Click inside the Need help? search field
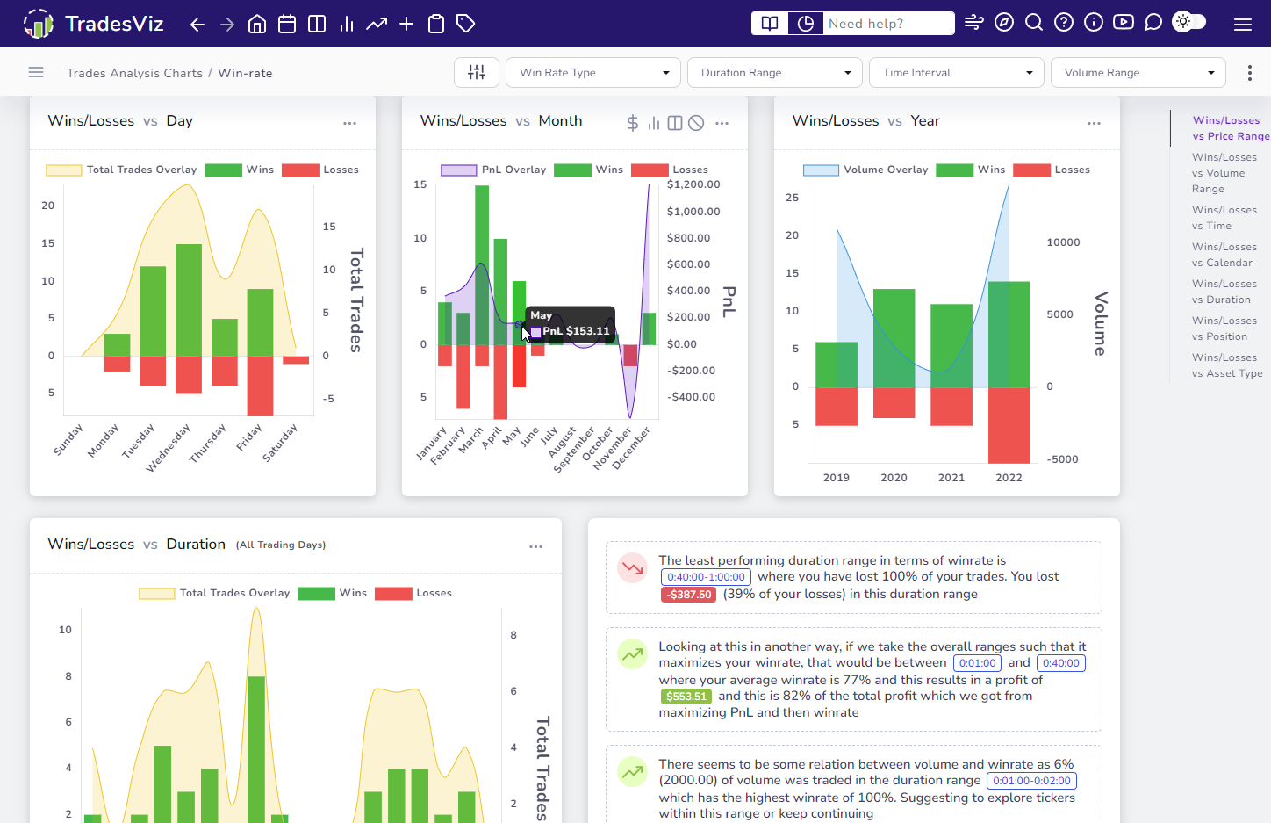The height and width of the screenshot is (823, 1271). [x=889, y=24]
